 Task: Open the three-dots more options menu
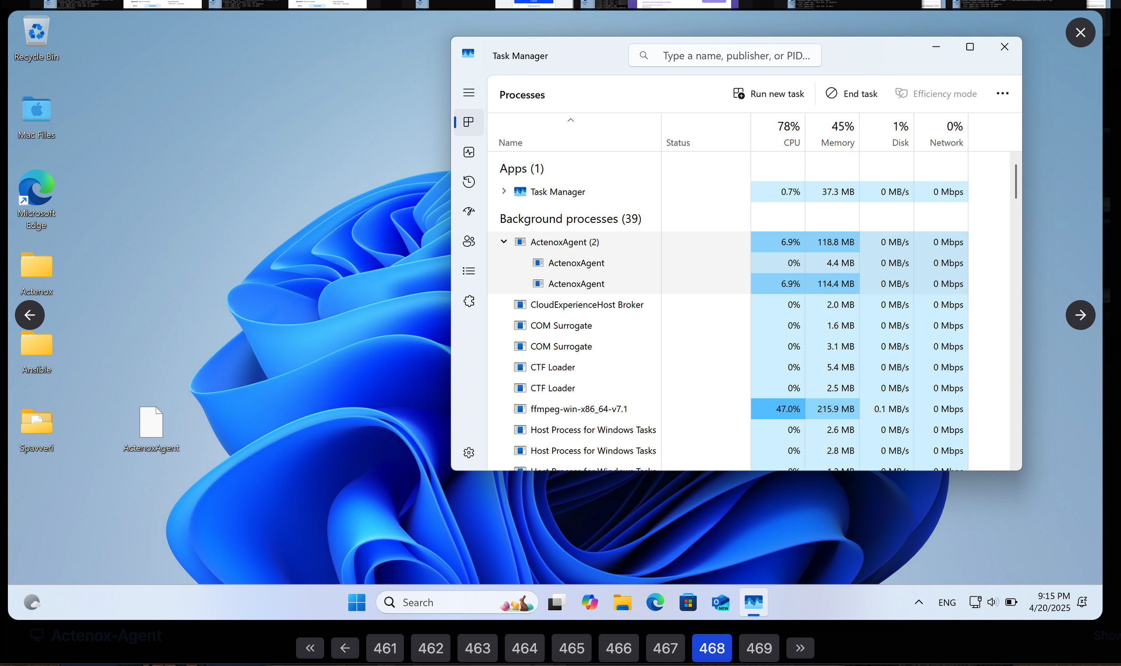point(1002,93)
